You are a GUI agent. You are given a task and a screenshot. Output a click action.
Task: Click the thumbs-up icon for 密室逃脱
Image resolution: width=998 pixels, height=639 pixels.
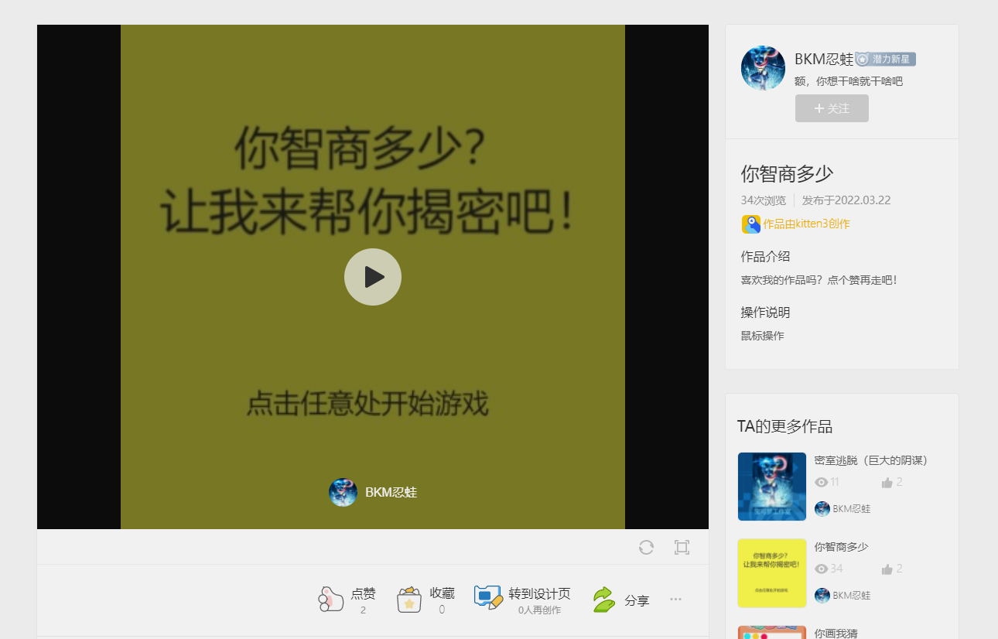(x=887, y=483)
